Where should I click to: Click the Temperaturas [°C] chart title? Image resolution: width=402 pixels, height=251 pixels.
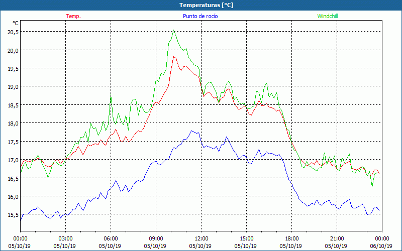(206, 5)
